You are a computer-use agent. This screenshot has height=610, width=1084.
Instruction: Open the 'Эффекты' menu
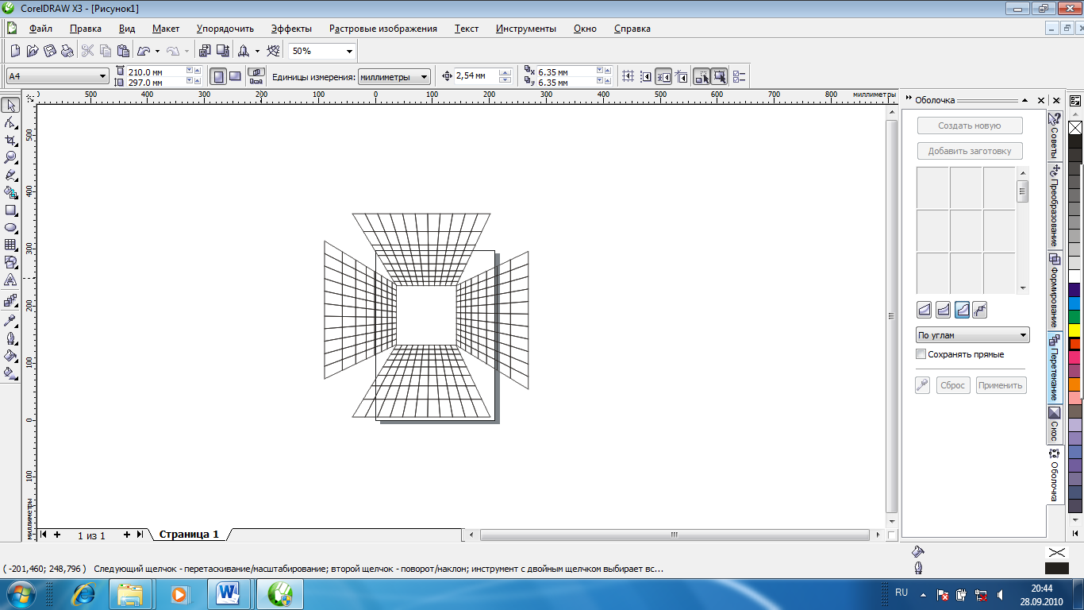[291, 29]
